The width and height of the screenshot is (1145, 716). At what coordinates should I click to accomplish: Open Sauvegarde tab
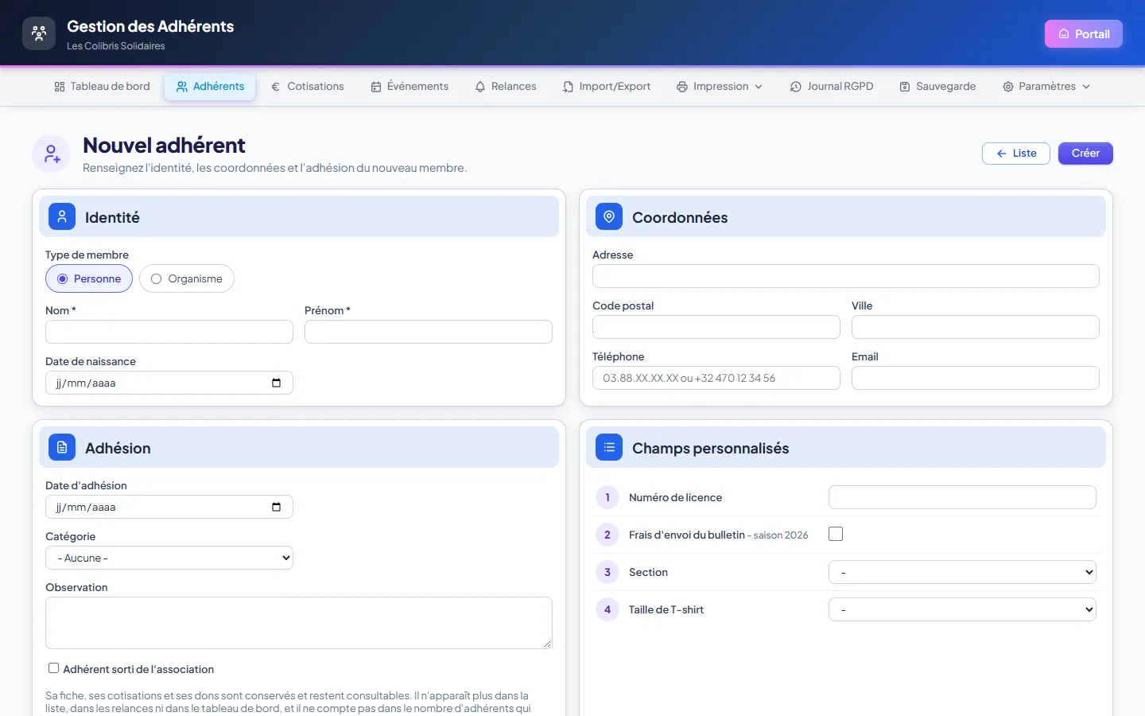click(x=937, y=87)
